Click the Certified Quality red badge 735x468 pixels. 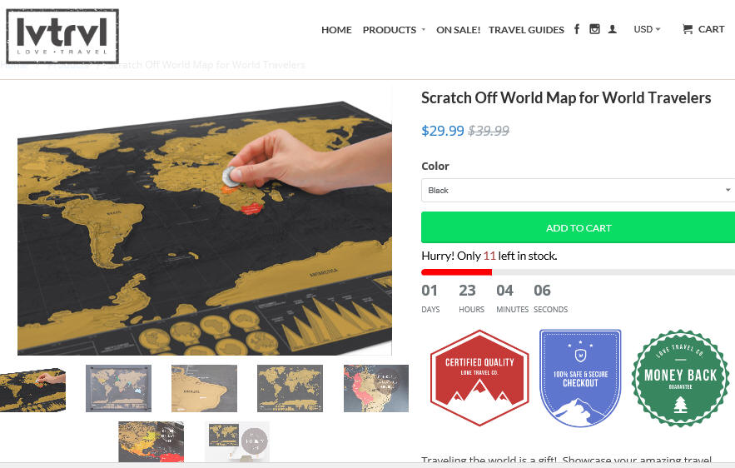pos(479,377)
